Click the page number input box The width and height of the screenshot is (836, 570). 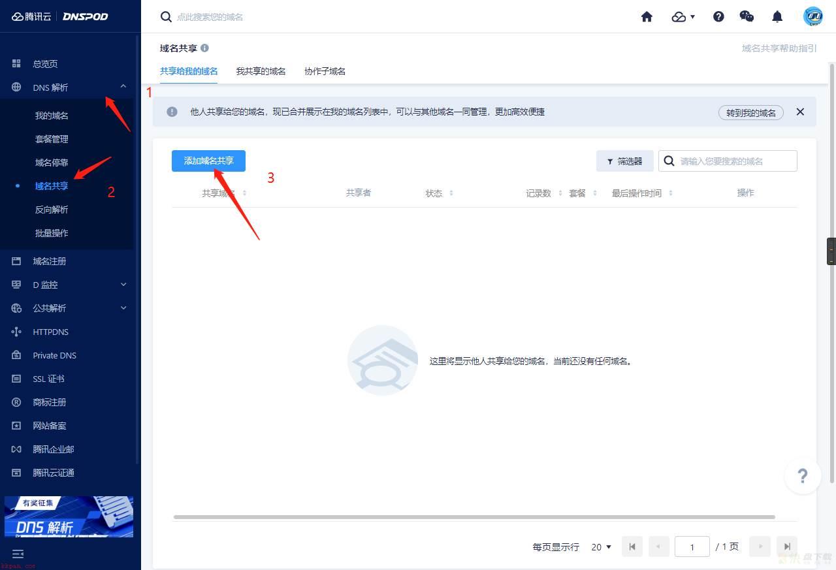pos(692,547)
